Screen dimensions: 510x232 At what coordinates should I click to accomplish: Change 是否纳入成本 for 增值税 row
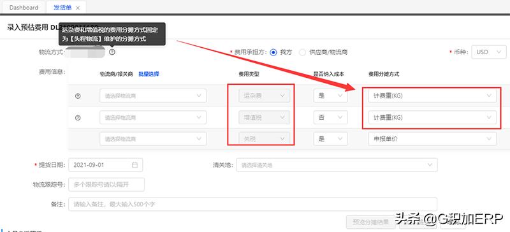[x=330, y=117]
